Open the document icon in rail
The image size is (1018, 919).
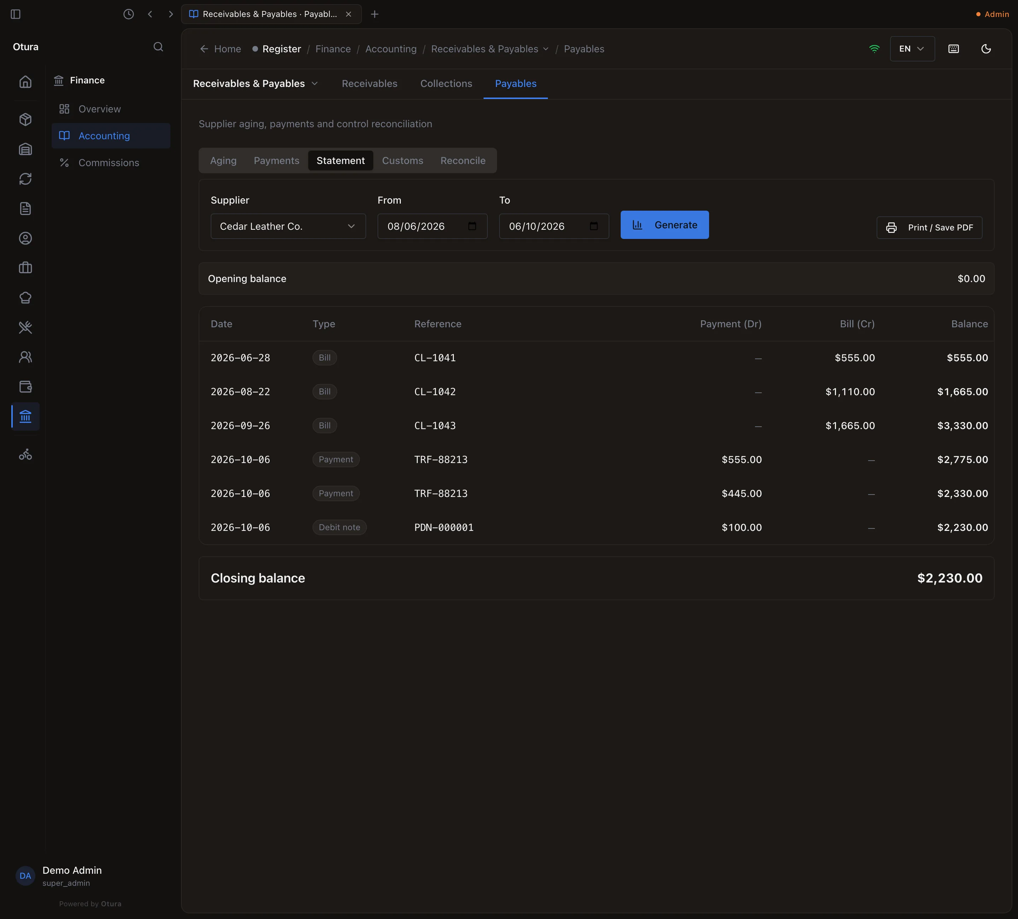point(25,209)
